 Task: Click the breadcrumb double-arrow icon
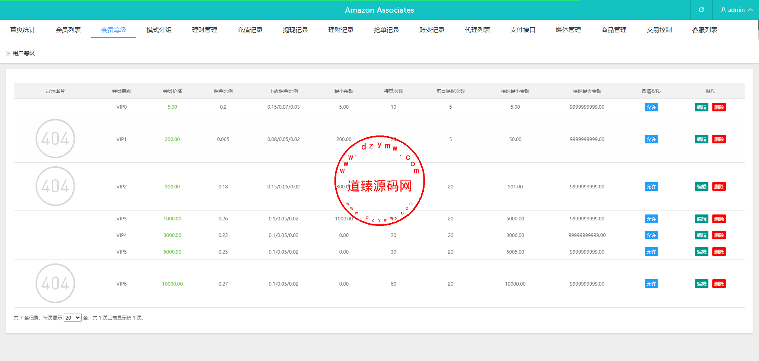click(8, 53)
